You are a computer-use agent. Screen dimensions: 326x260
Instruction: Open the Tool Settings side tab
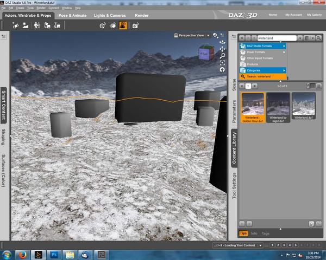(234, 186)
